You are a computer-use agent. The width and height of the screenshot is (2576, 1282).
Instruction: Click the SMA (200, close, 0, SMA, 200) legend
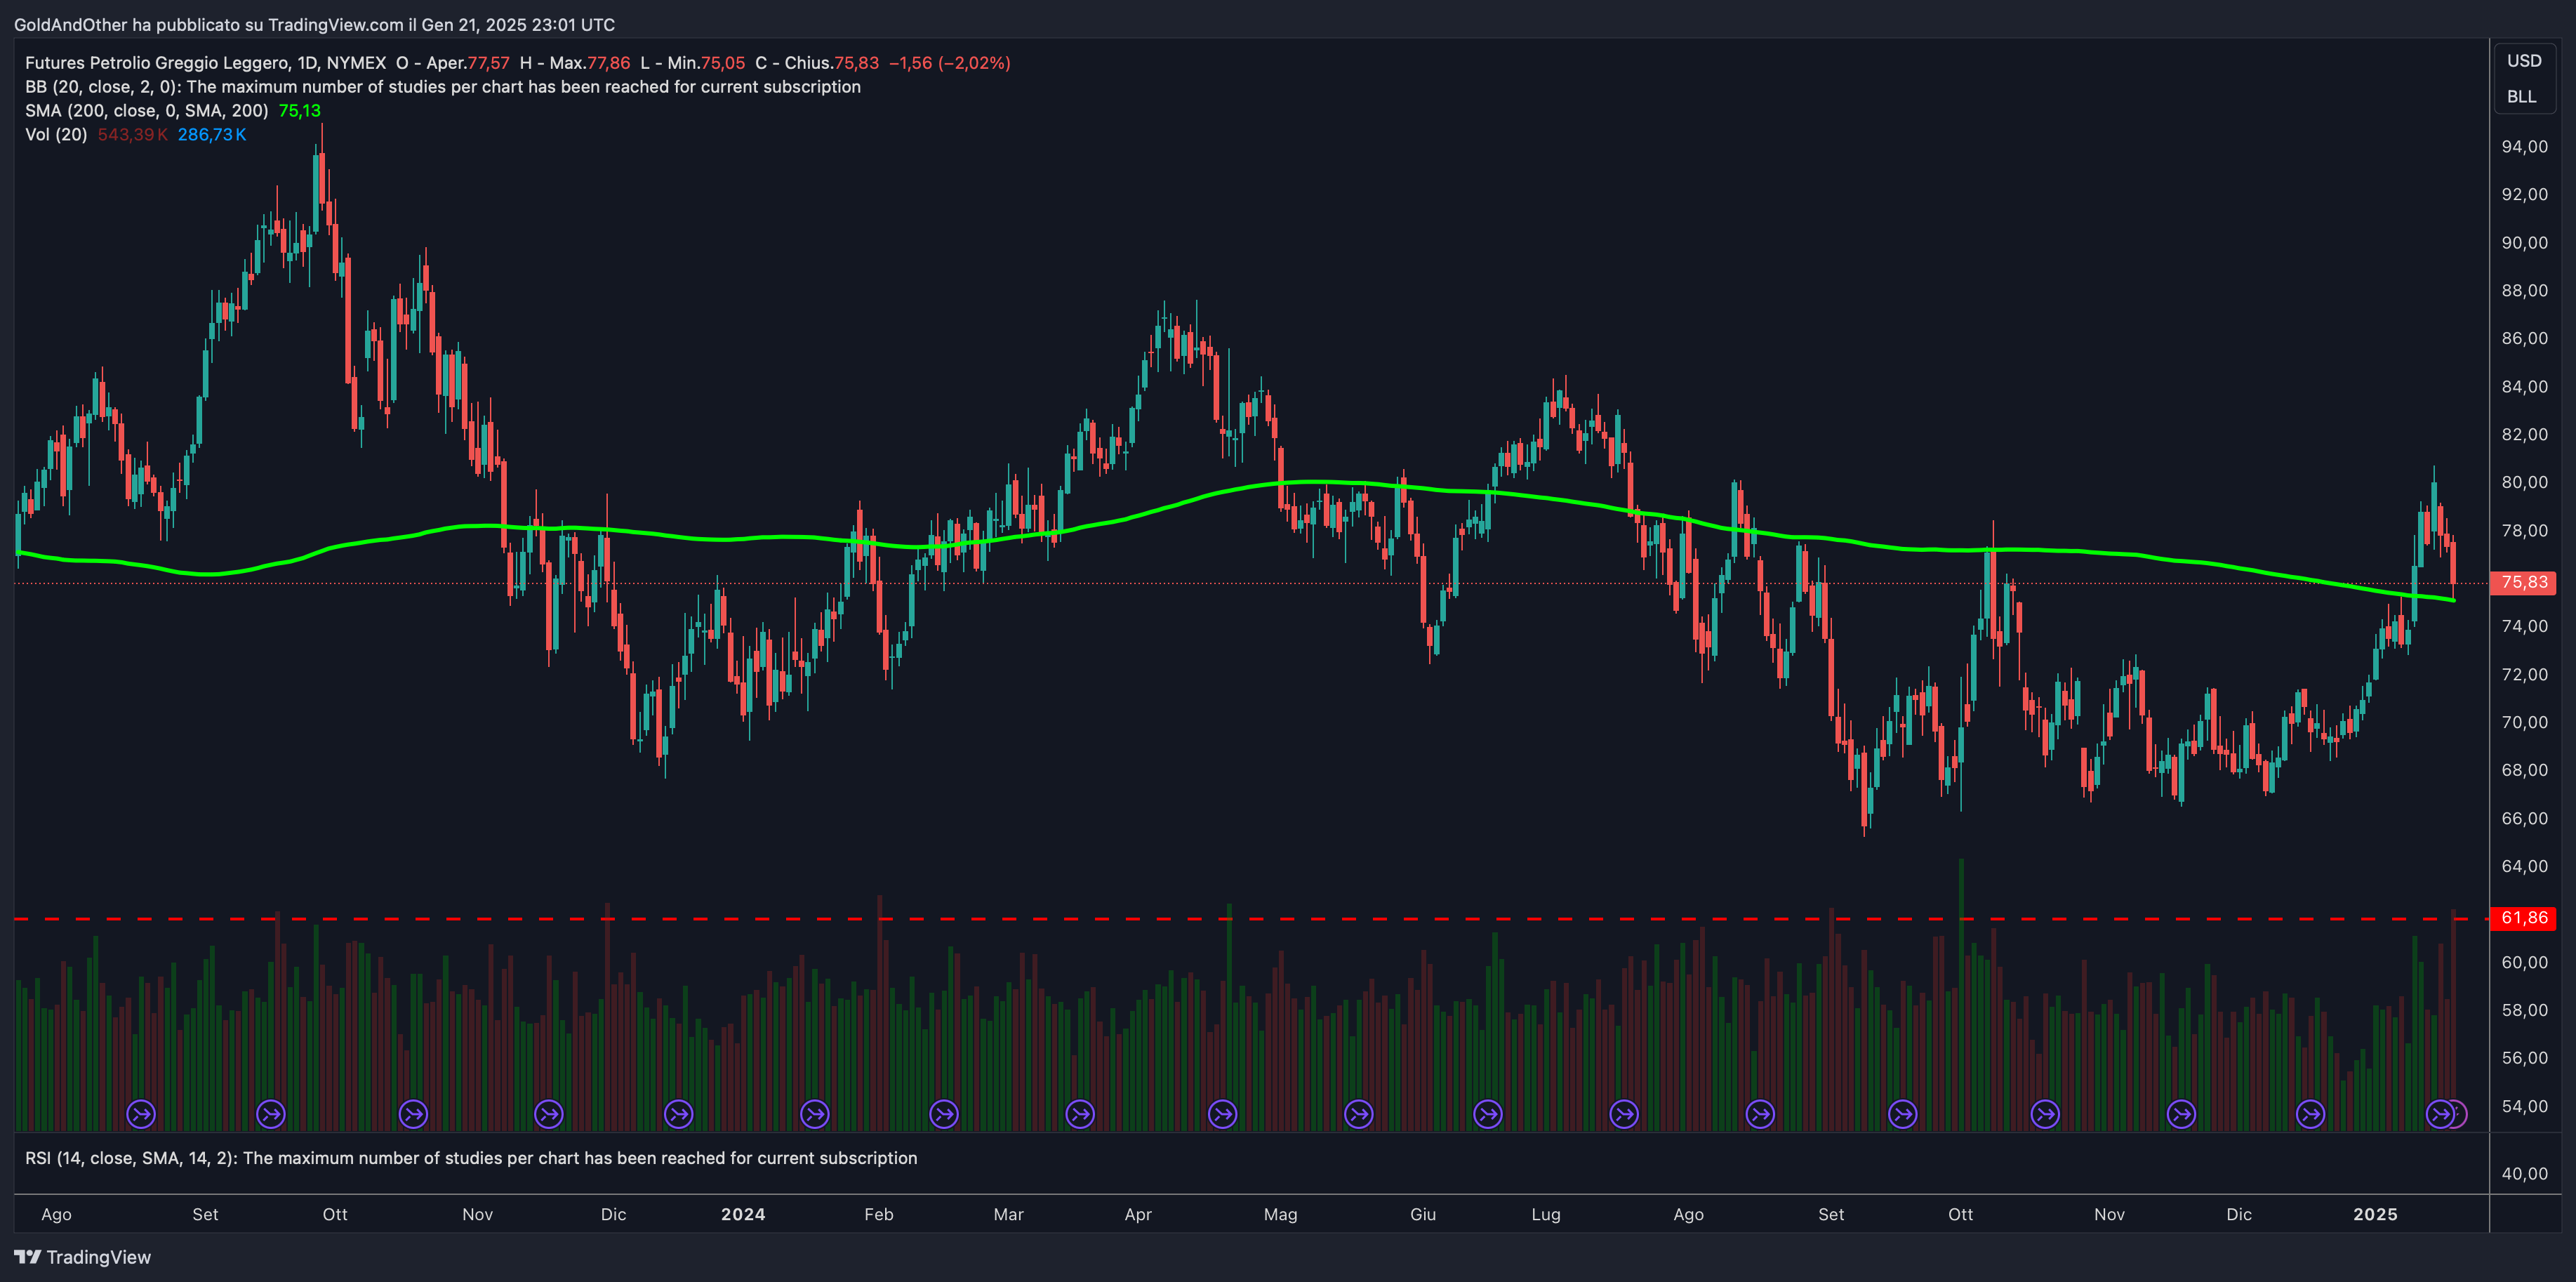(x=147, y=111)
